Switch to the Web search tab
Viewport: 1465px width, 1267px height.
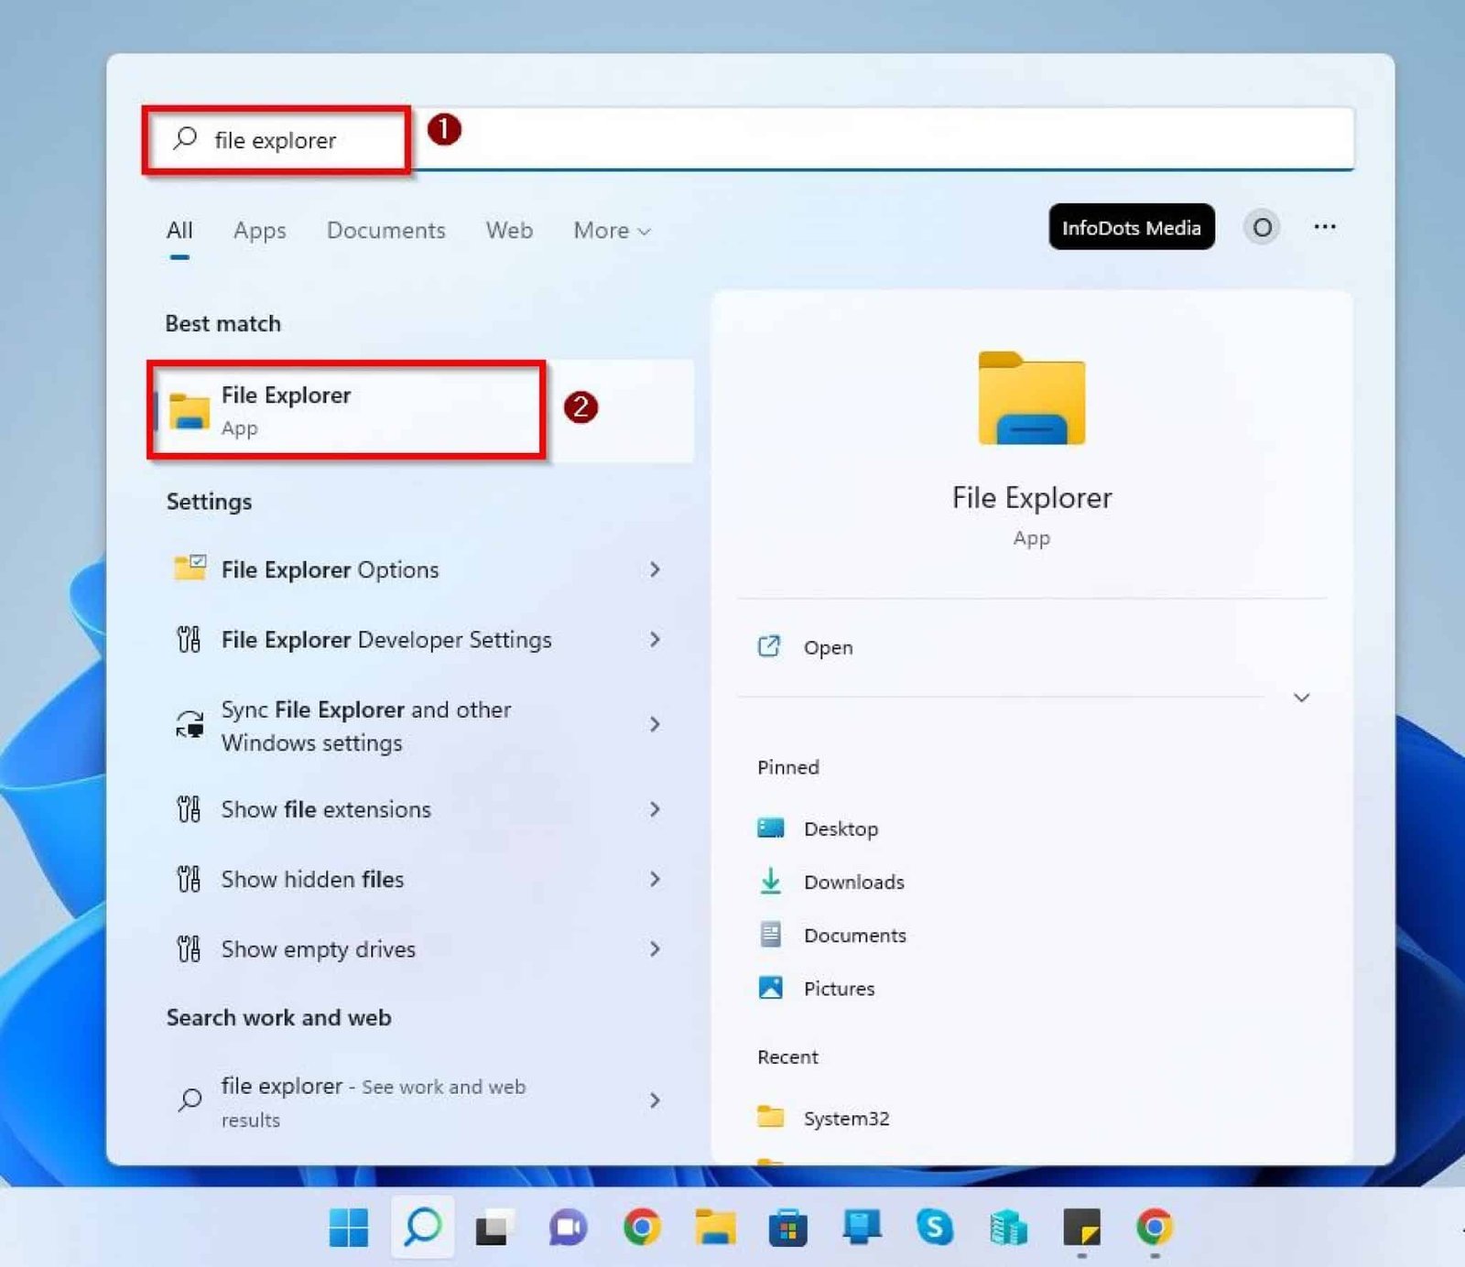509,231
